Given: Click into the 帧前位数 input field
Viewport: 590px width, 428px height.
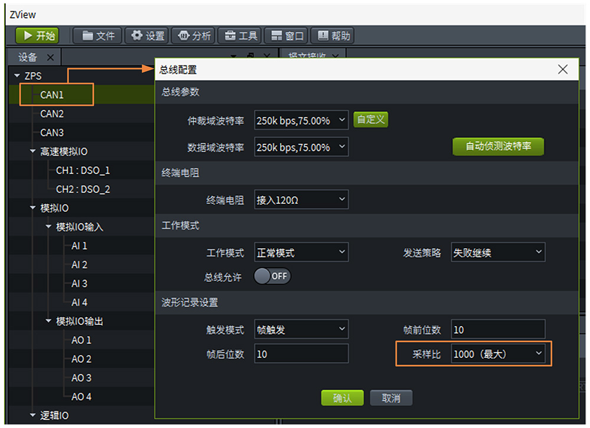Looking at the screenshot, I should 497,330.
